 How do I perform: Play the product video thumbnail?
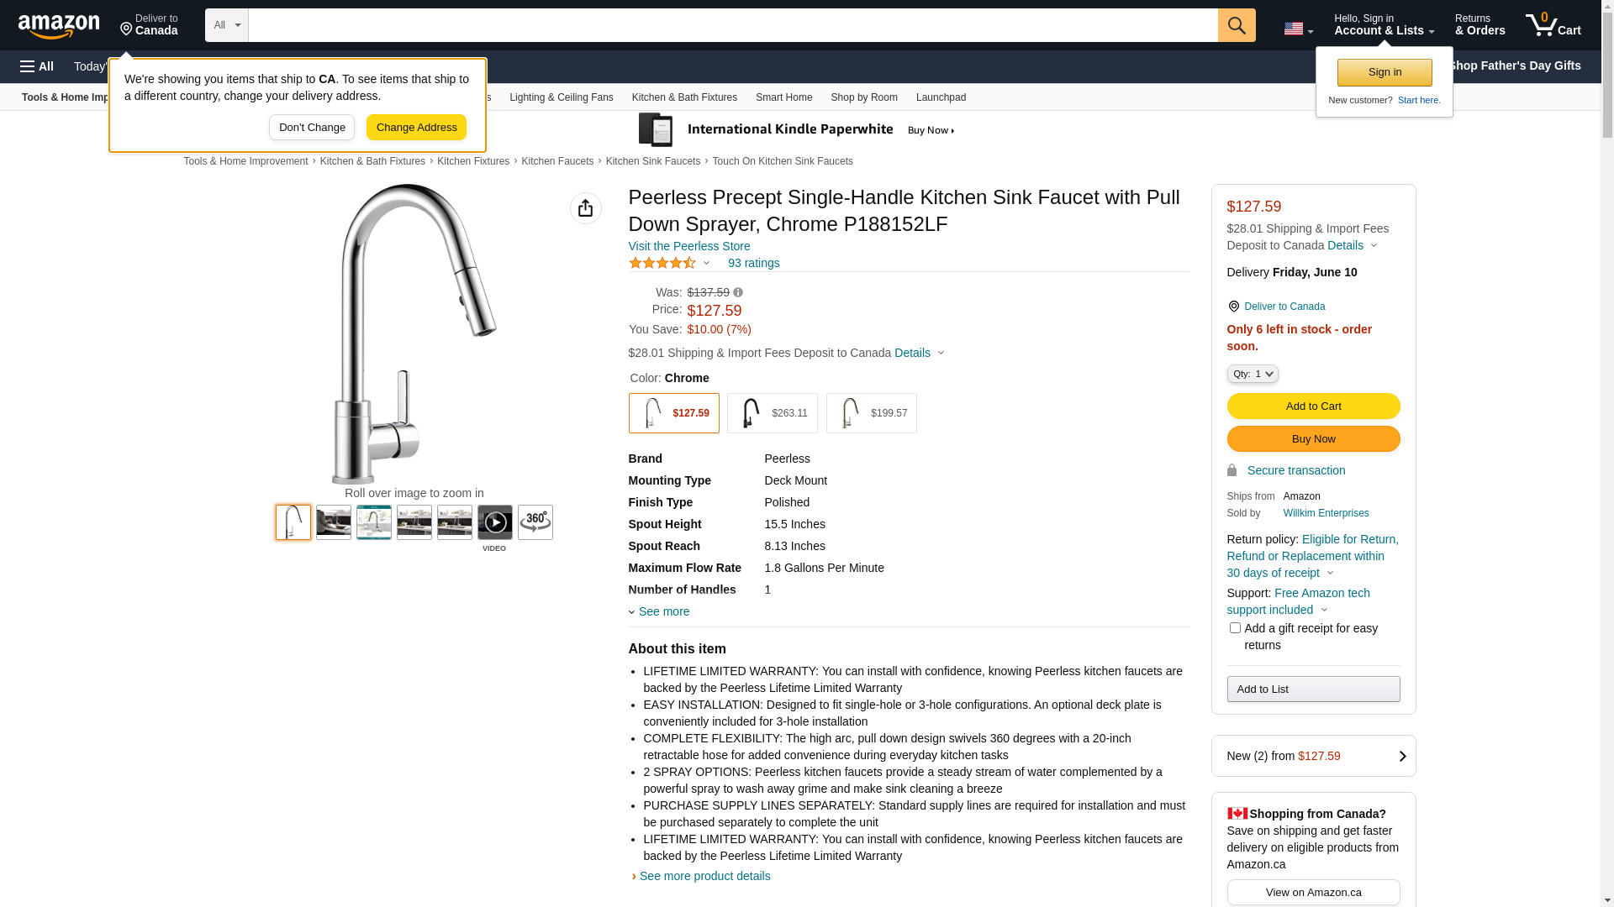point(494,522)
